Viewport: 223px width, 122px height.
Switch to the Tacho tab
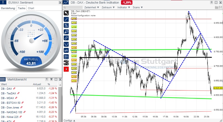(x=22, y=8)
